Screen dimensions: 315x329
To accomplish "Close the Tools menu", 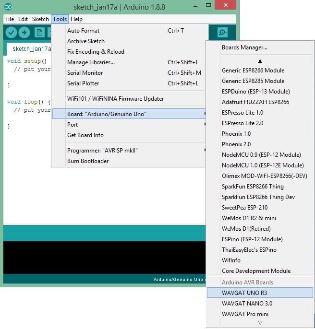I will coord(60,19).
